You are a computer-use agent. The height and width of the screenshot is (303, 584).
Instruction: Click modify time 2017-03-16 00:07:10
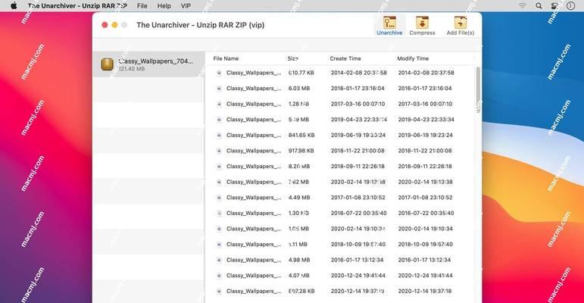pos(425,104)
